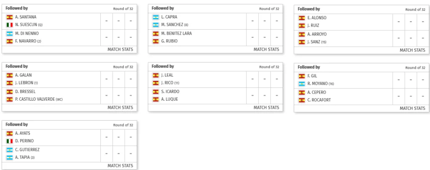
Task: View Match Stats for Alonso/Ruiz match
Action: pyautogui.click(x=412, y=50)
